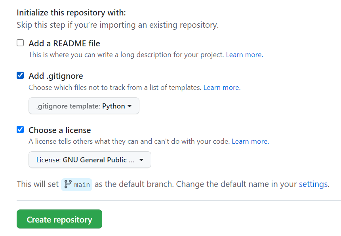Follow Learn more link about licenses
Image resolution: width=341 pixels, height=236 pixels.
click(250, 141)
